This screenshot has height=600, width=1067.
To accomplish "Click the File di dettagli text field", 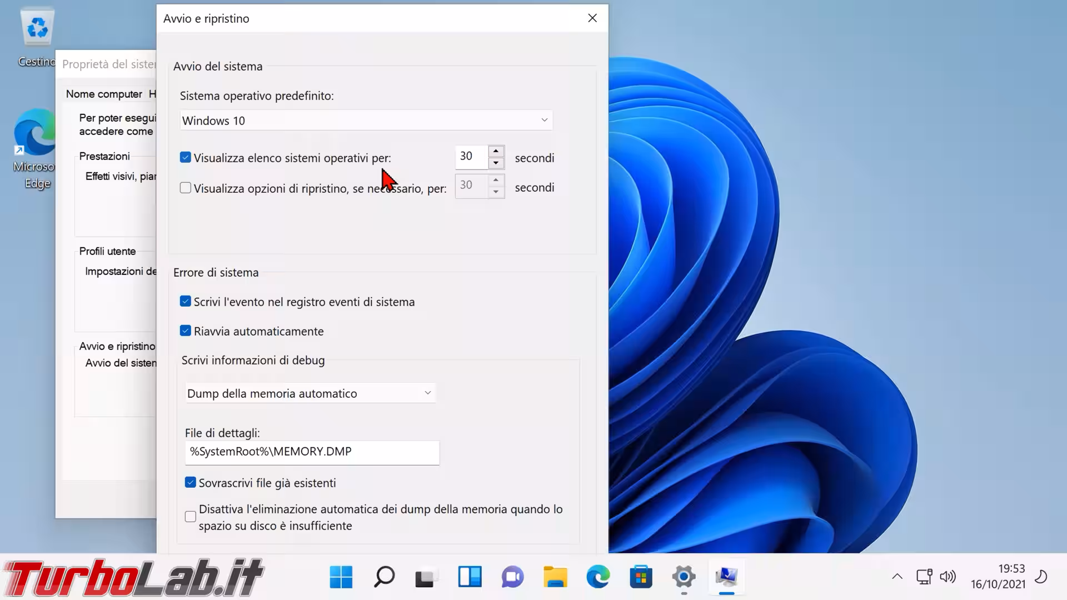I will tap(312, 452).
